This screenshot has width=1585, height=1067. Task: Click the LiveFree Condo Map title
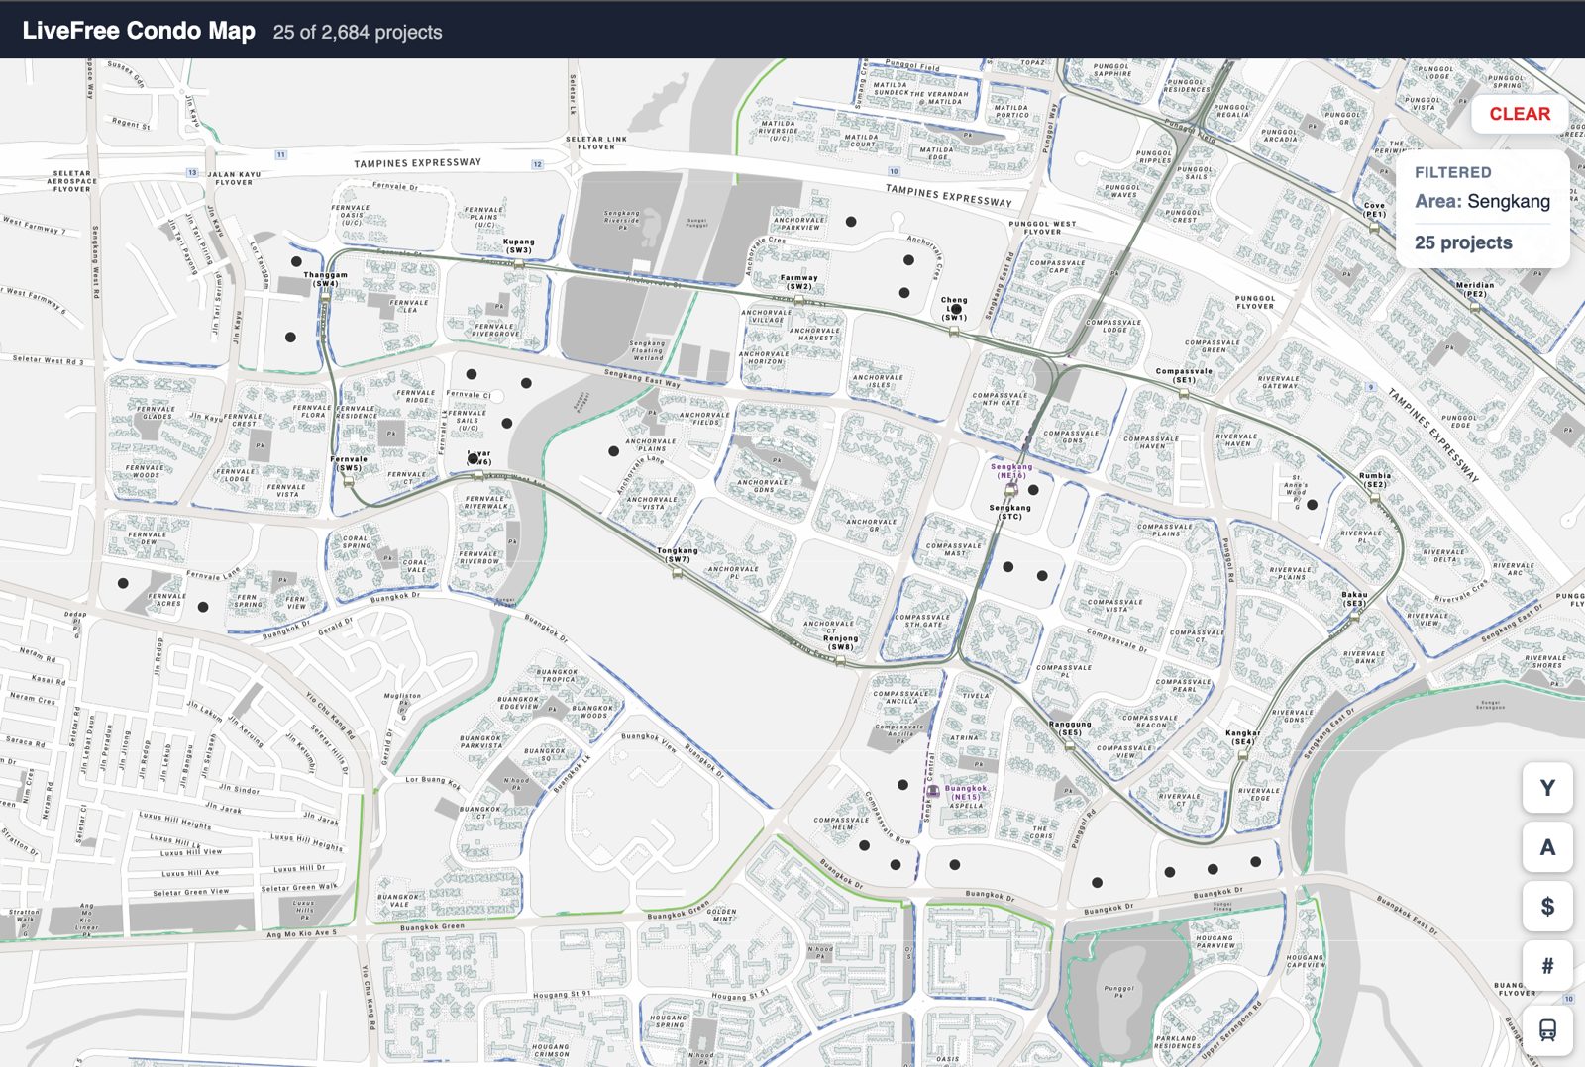pyautogui.click(x=139, y=31)
